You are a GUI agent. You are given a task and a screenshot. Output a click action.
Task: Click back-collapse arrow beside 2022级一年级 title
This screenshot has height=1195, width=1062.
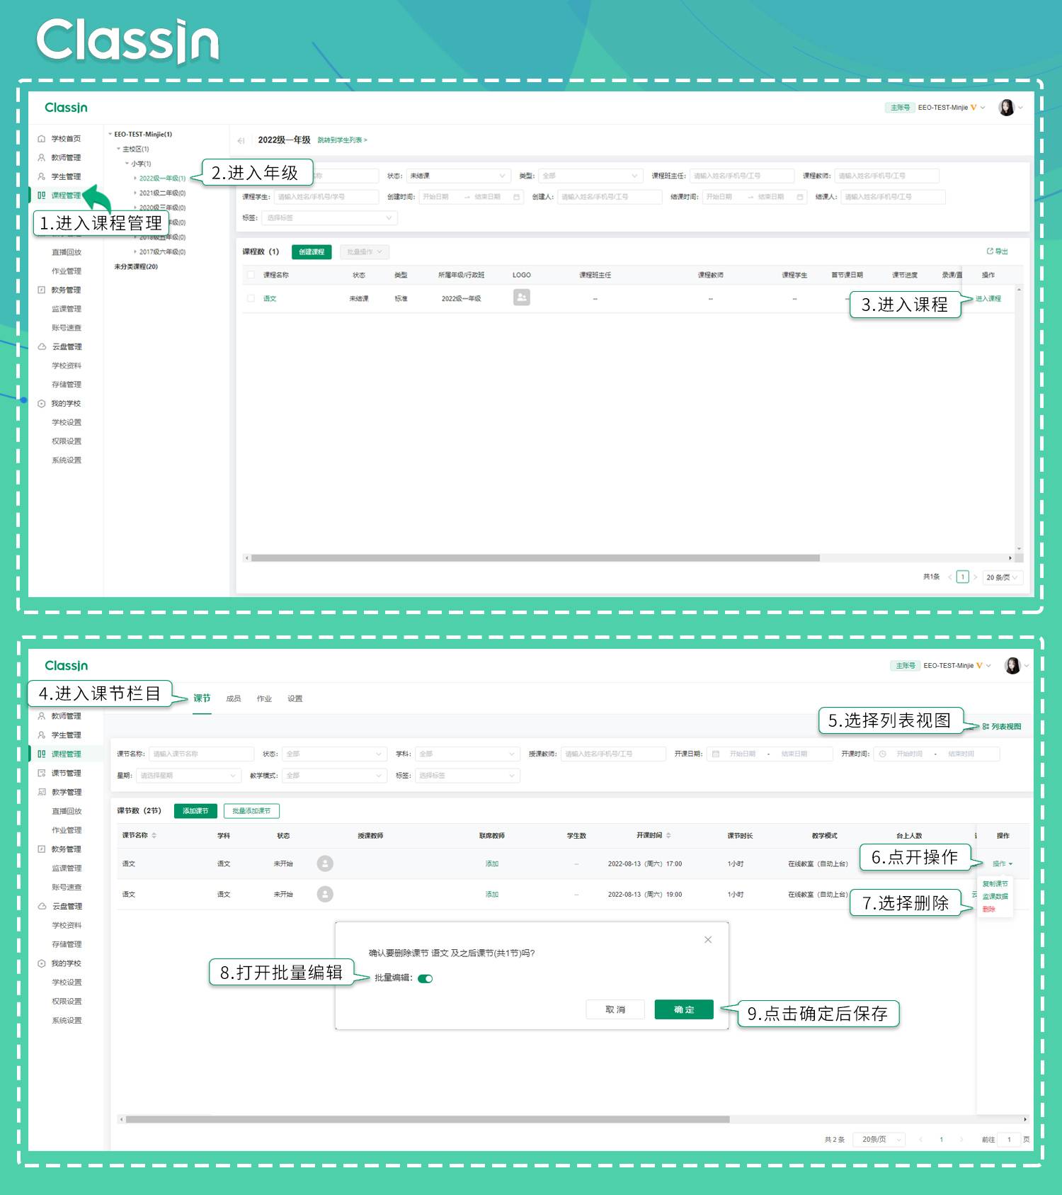(x=241, y=140)
